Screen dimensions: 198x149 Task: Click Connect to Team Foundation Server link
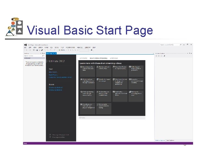[60, 77]
